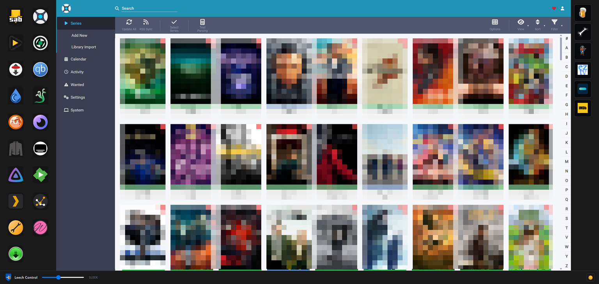The height and width of the screenshot is (284, 599).
Task: Open the pirate character icon
Action: click(x=583, y=51)
